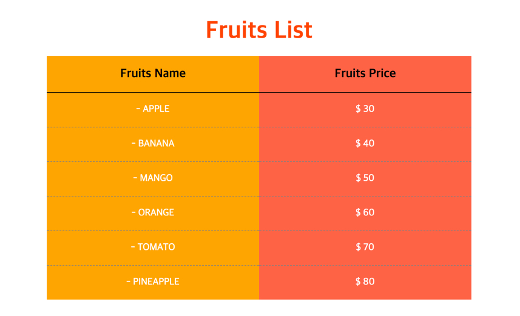
Task: Select the $ 30 price cell
Action: 365,109
